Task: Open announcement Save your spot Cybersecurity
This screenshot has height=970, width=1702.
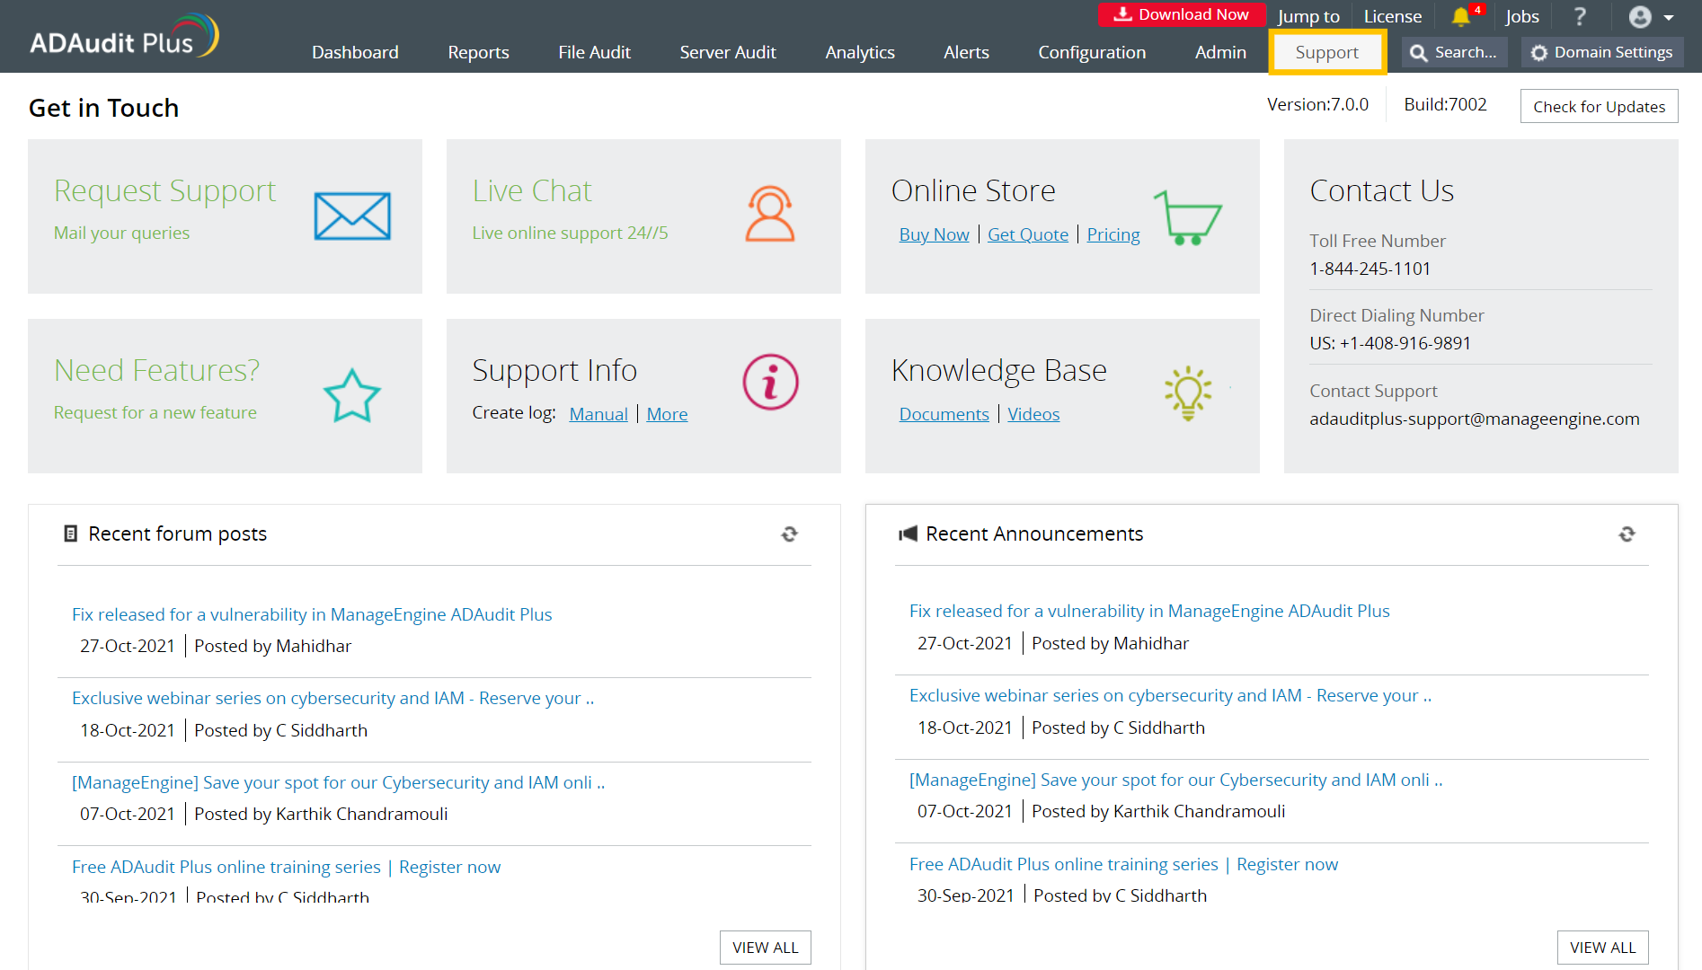Action: 1176,780
